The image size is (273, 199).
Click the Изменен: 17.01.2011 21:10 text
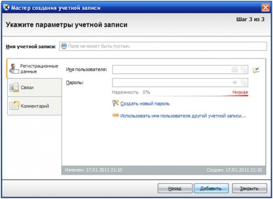coord(93,170)
